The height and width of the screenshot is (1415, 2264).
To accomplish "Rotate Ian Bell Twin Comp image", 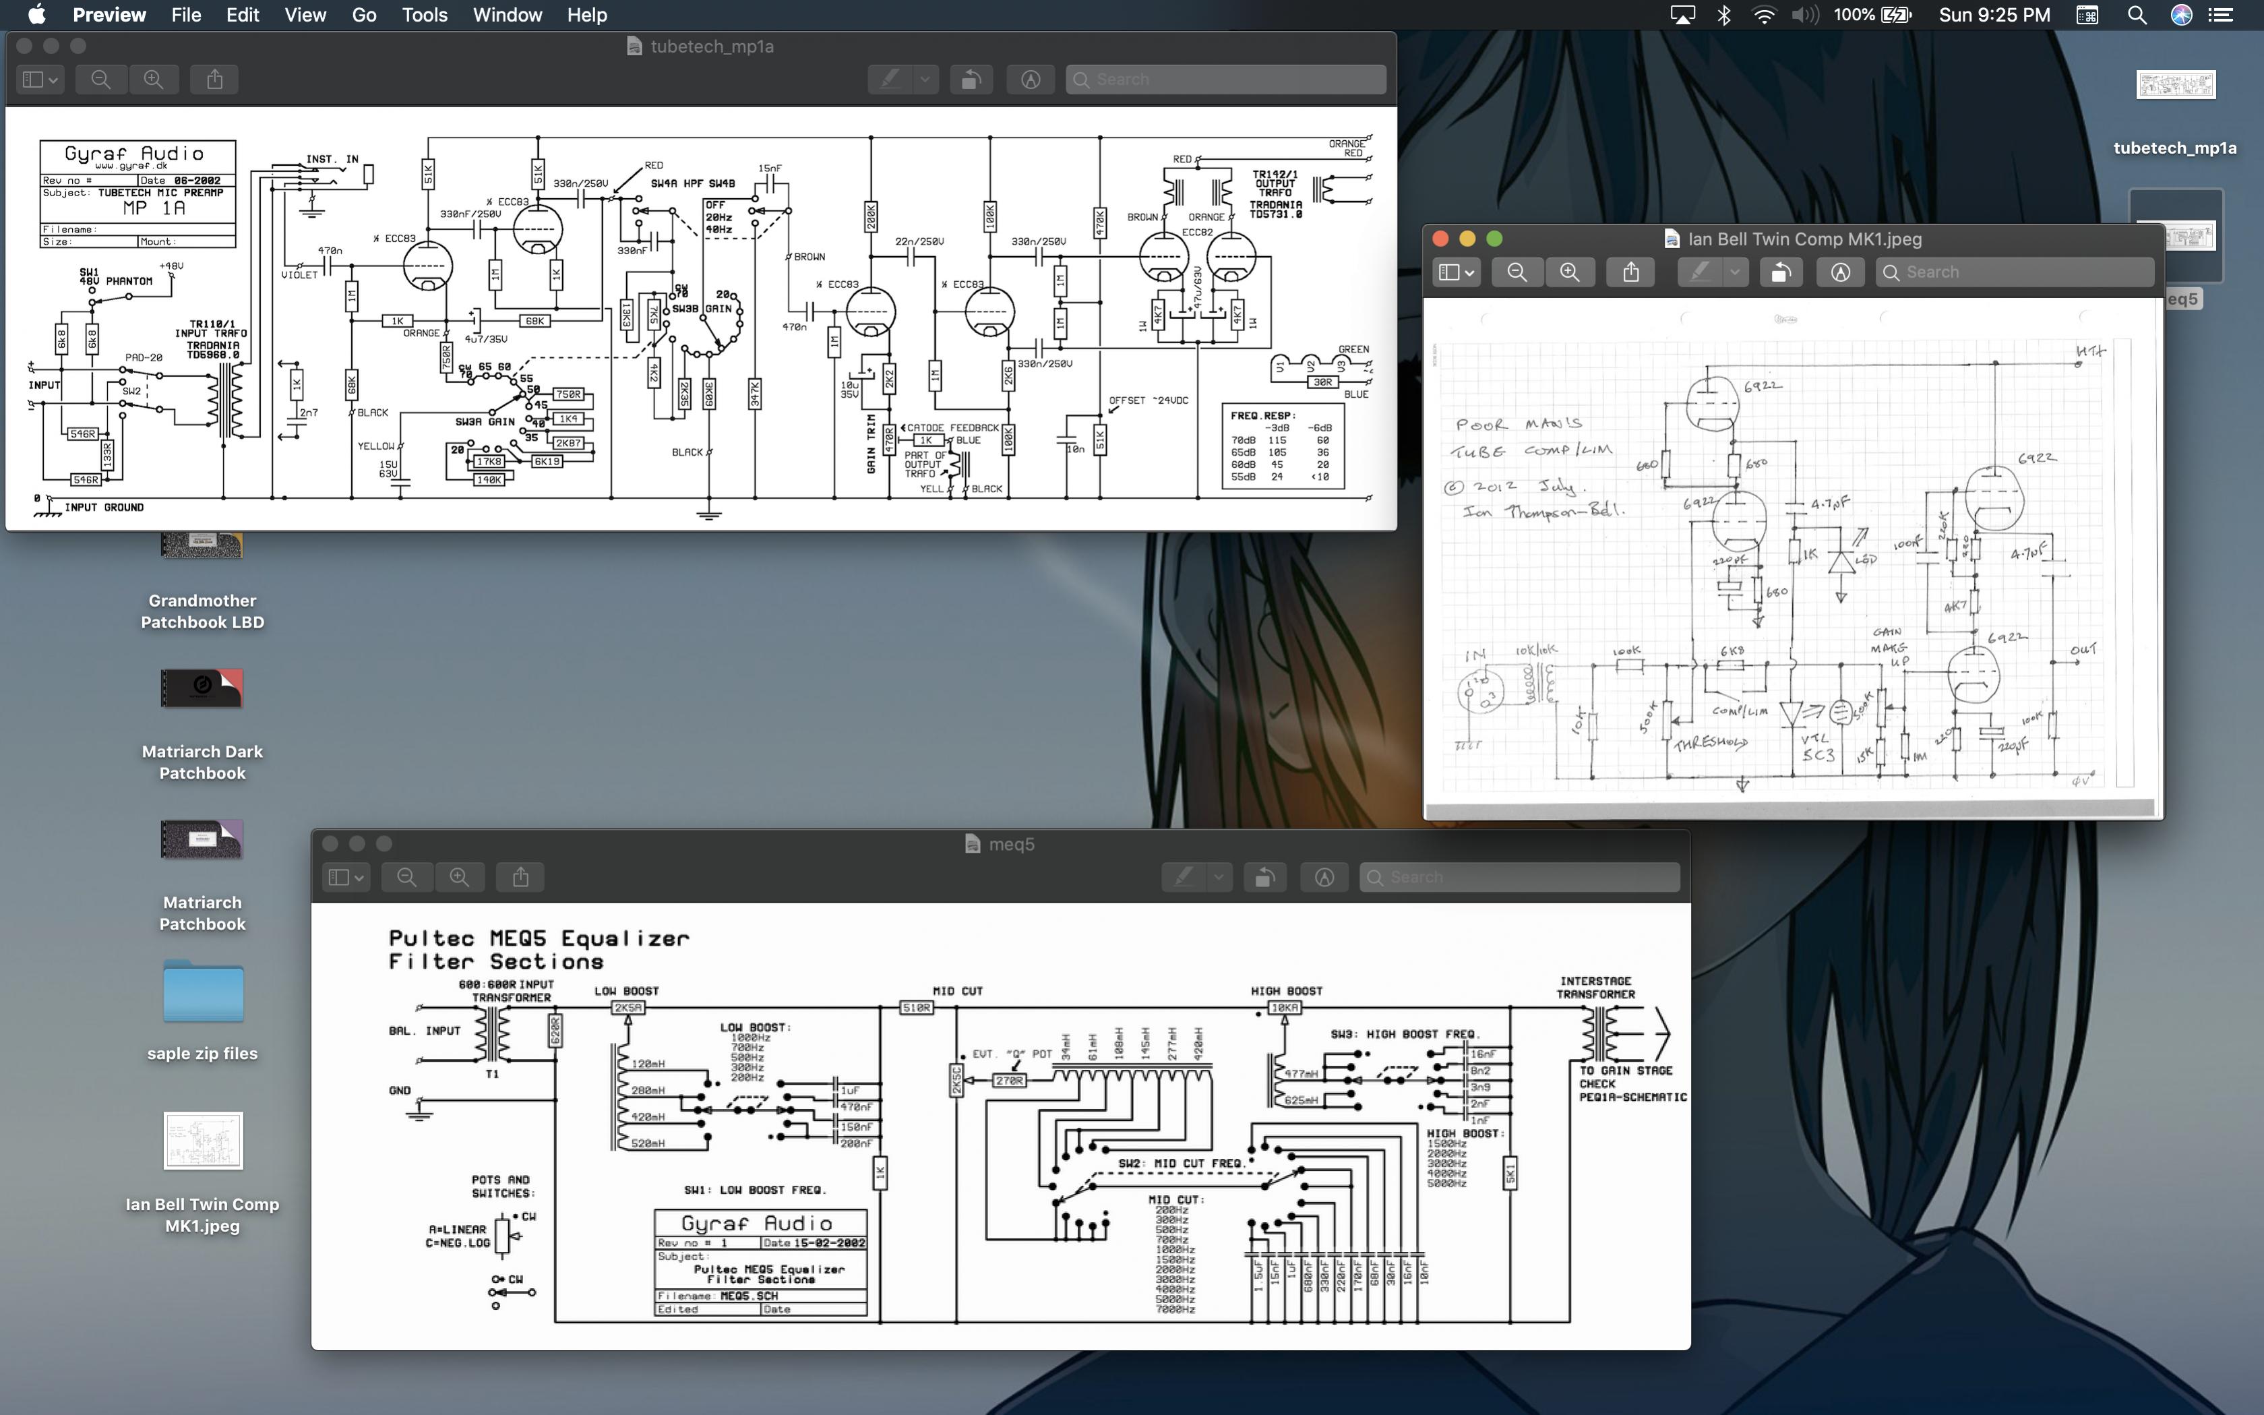I will pyautogui.click(x=1781, y=272).
